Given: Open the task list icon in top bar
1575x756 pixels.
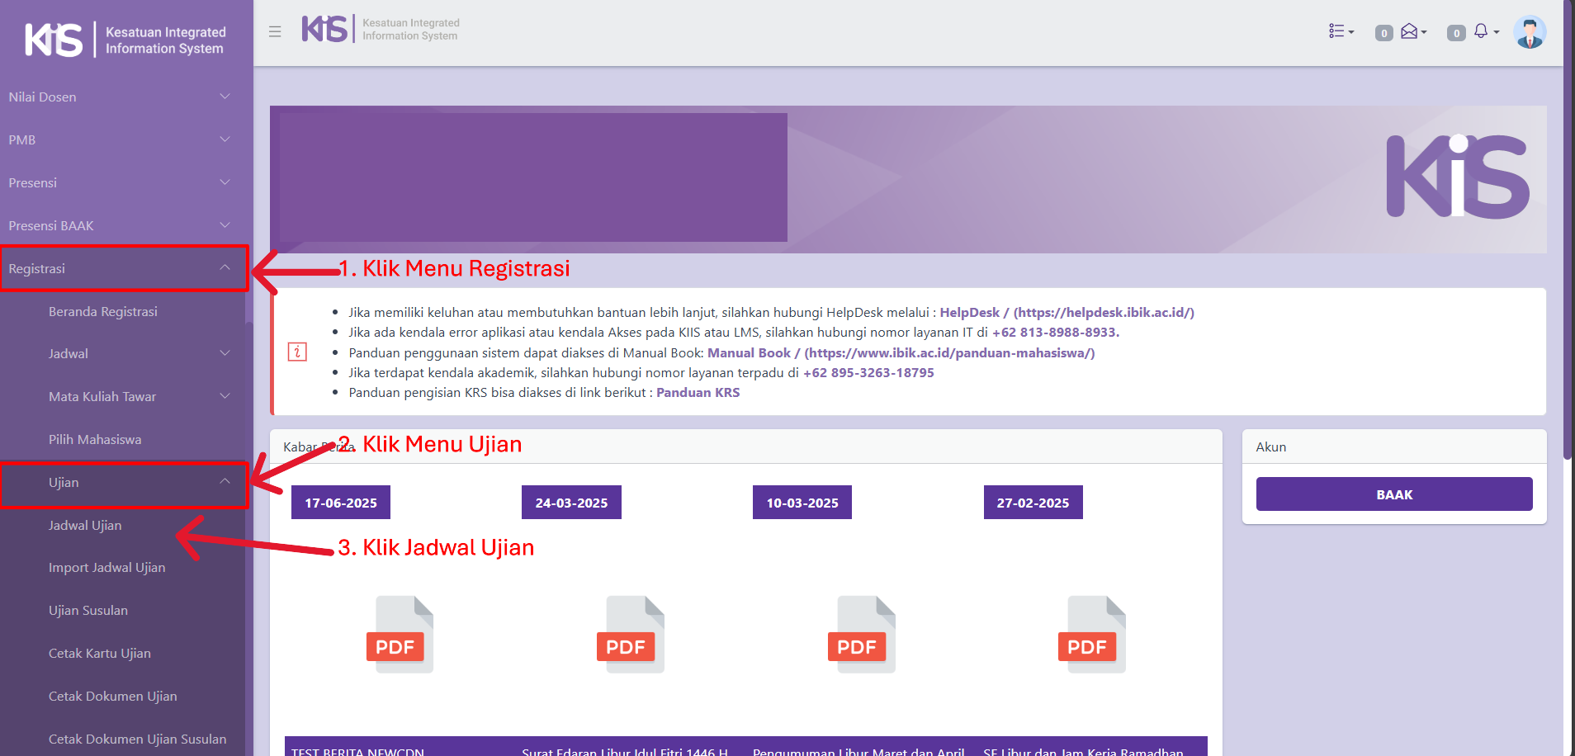Looking at the screenshot, I should coord(1341,31).
